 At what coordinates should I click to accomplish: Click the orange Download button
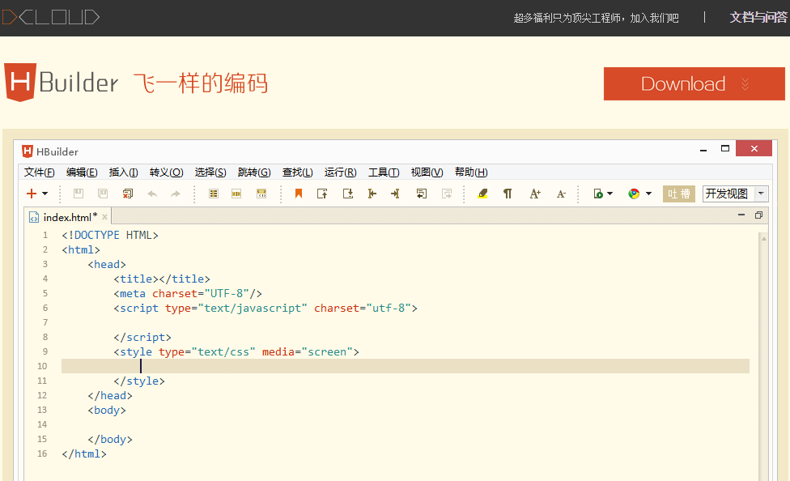[694, 83]
